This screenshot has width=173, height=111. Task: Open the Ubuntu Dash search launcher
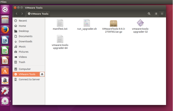5,9
